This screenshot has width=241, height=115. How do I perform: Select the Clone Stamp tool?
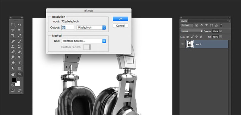pyautogui.click(x=13, y=46)
